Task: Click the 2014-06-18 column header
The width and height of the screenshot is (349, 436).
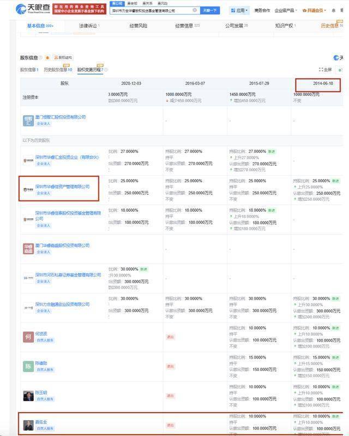Action: 323,83
